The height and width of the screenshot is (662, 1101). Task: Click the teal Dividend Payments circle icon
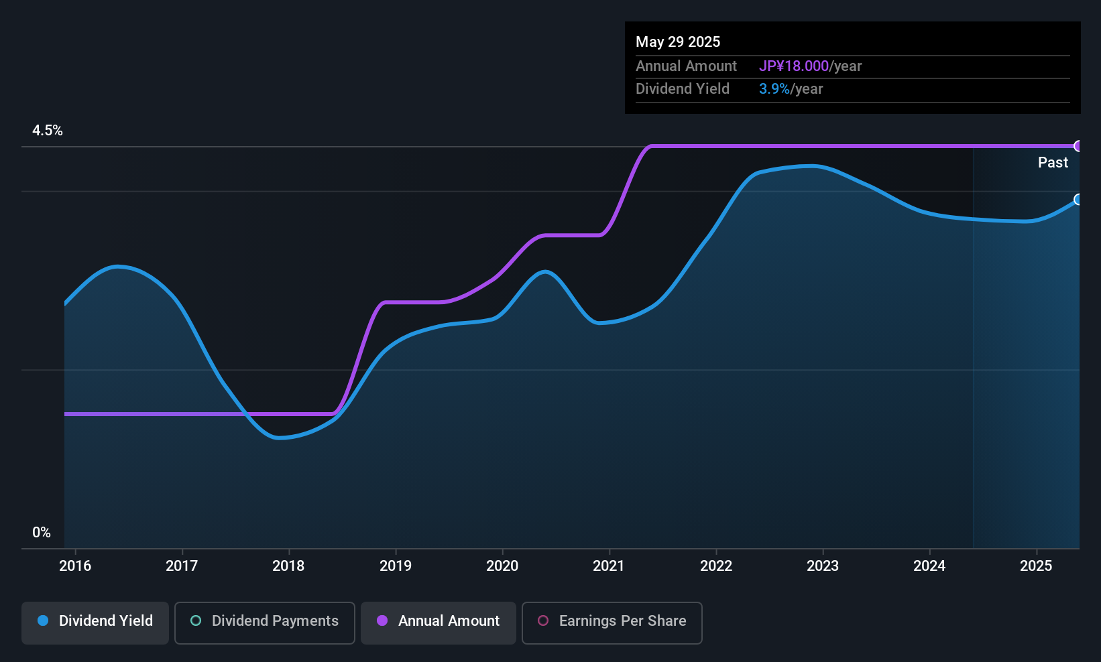(196, 620)
